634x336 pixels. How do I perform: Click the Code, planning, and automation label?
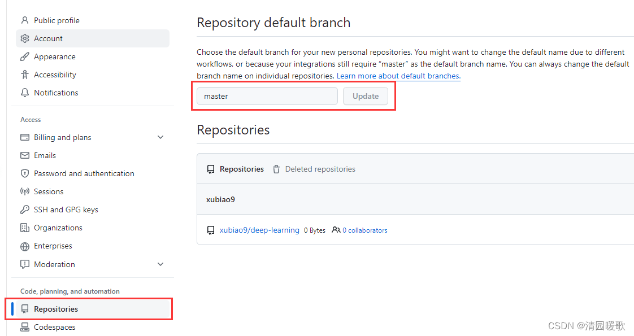tap(70, 291)
